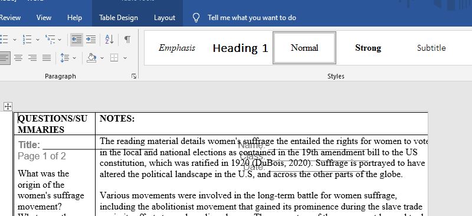472x216 pixels.
Task: Click Increase Indent icon
Action: (91, 40)
